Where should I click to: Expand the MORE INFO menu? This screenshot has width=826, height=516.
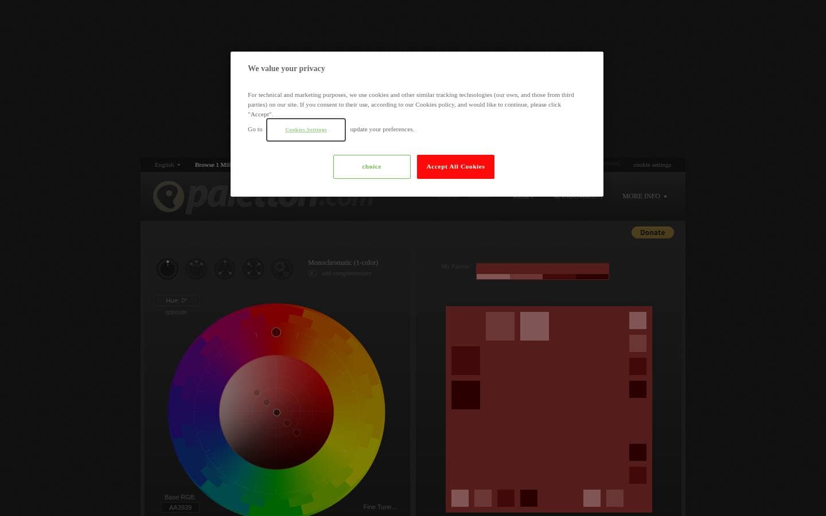point(645,196)
